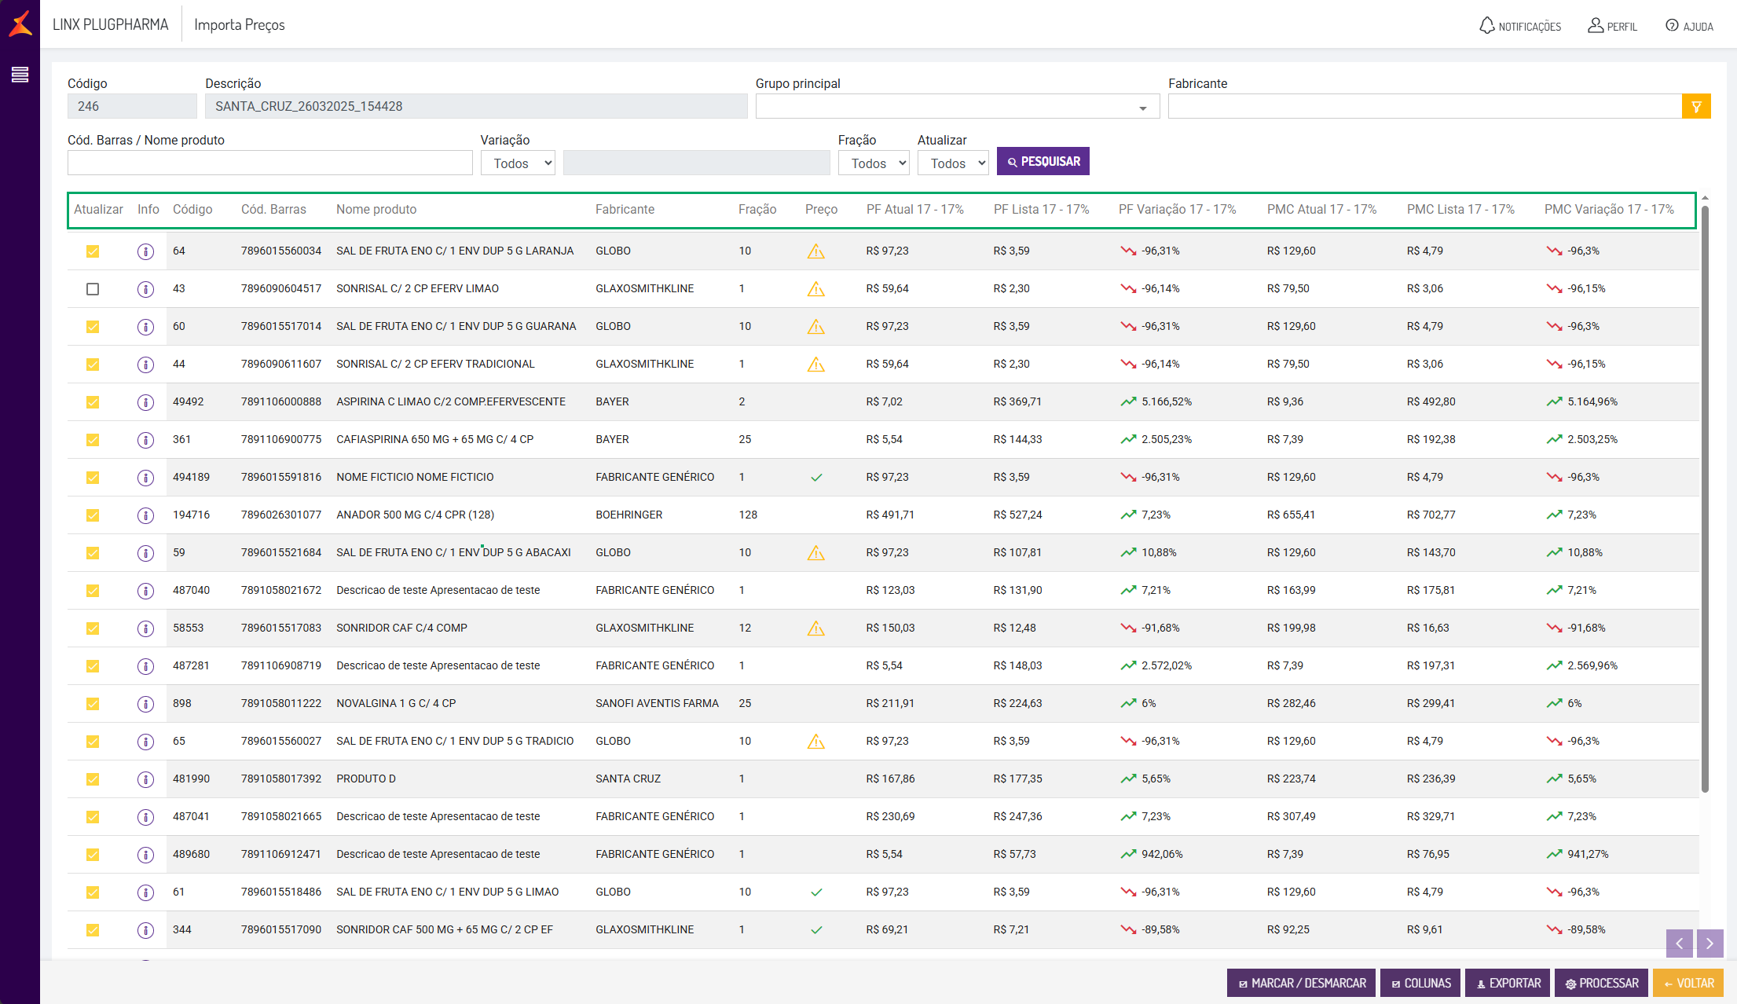Check Atualizar for SONRISAL EFERV LIMAO
Viewport: 1737px width, 1004px height.
(x=93, y=289)
